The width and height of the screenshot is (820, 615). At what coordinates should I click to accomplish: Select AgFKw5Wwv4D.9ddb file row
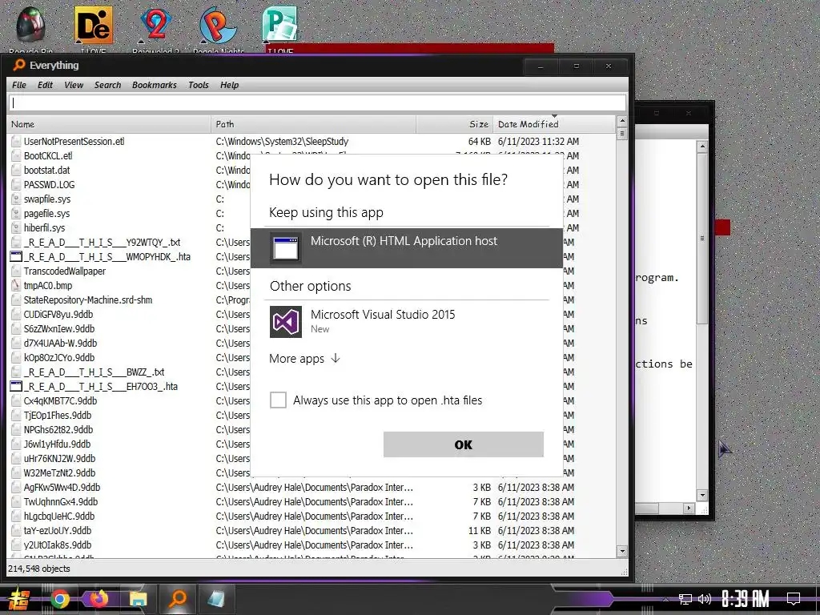click(x=312, y=488)
